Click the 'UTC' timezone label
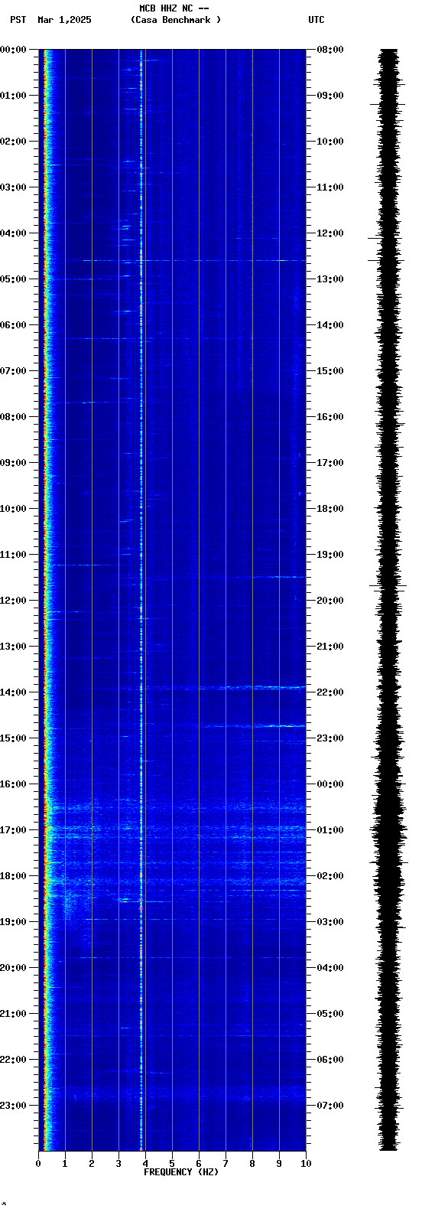422x1212 pixels. coord(316,20)
